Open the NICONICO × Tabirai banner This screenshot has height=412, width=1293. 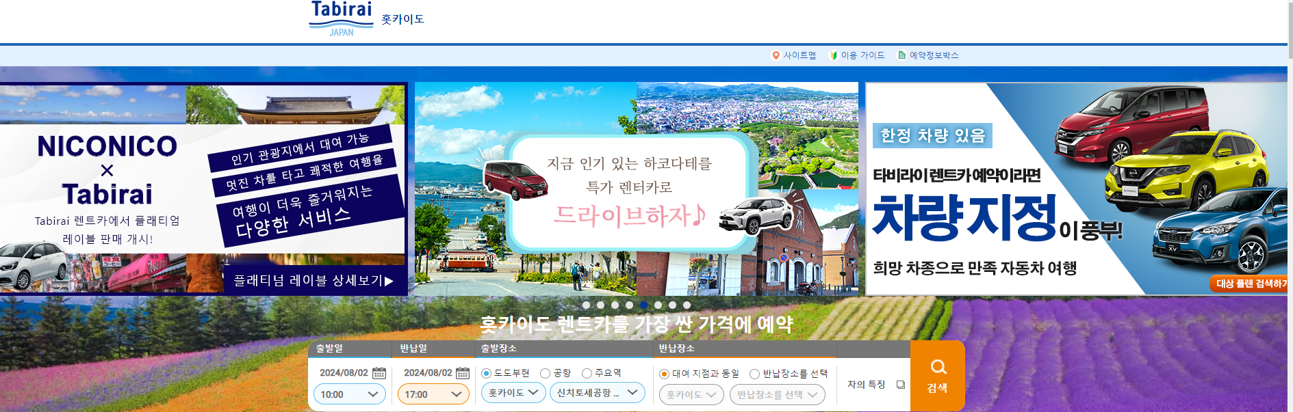203,189
